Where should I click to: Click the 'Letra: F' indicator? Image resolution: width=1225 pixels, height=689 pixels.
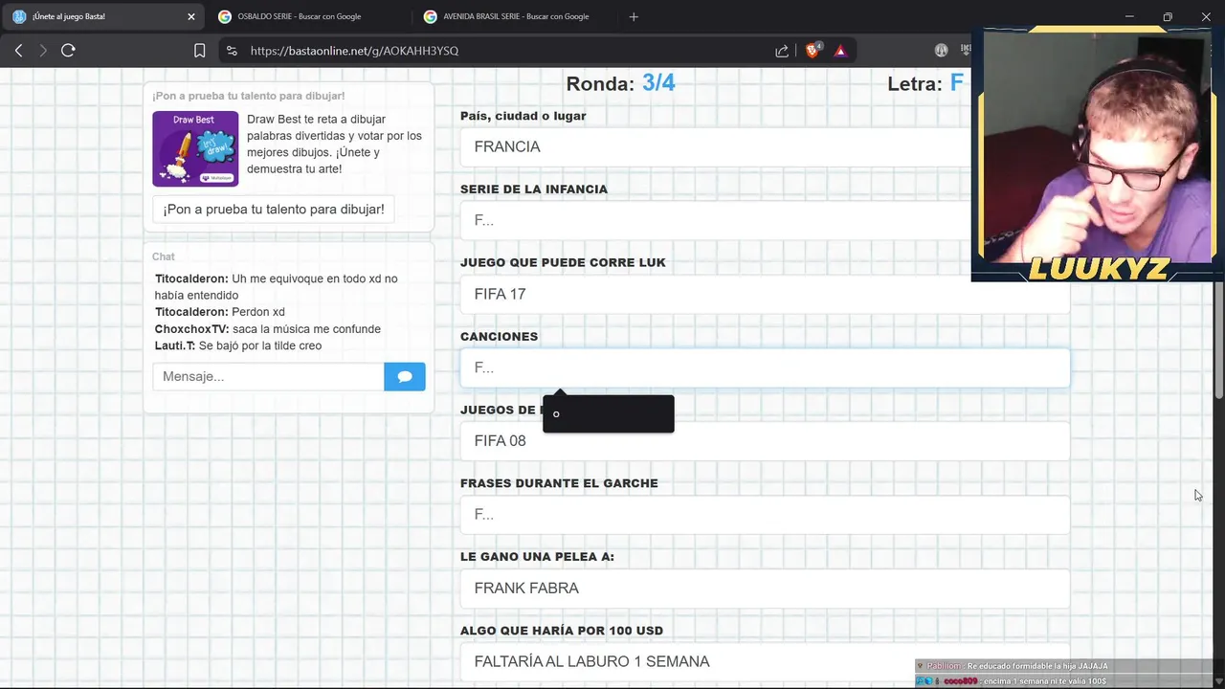click(924, 83)
